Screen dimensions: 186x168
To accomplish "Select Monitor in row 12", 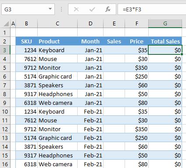I will click(57, 129).
